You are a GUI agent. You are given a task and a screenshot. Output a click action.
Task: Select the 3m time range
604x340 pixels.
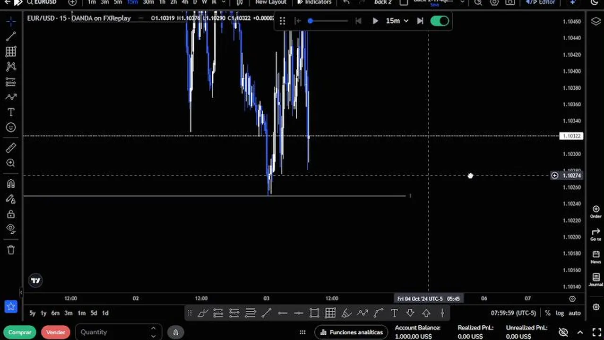69,313
